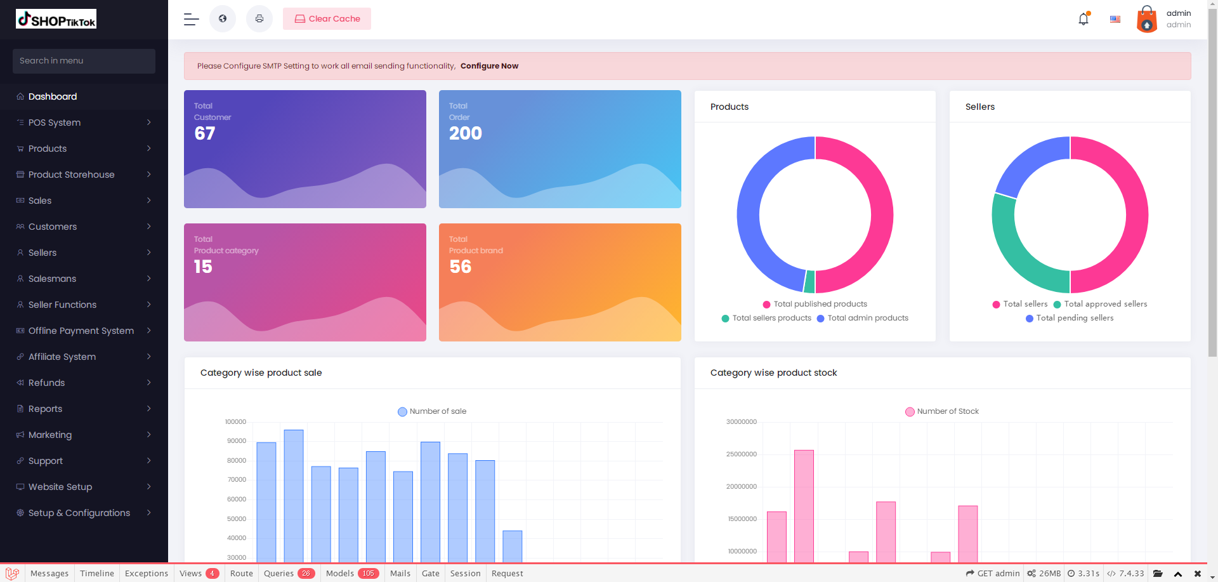Open the globe browse website icon

pyautogui.click(x=223, y=18)
